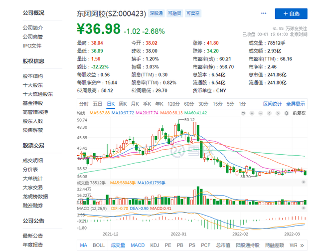Open 最新公告 in the sidebar
Image resolution: width=319 pixels, height=252 pixels.
pos(33,236)
